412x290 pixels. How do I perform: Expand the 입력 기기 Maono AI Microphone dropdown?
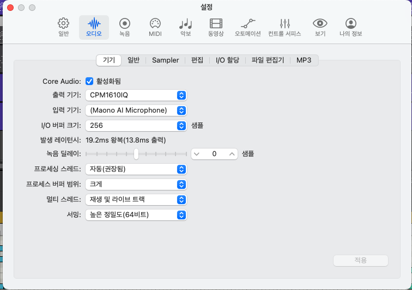[136, 110]
